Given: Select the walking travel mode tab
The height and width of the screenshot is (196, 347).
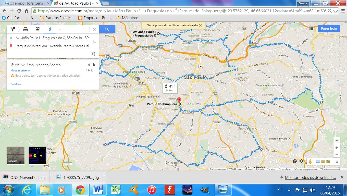Looking at the screenshot, I should pyautogui.click(x=50, y=29).
